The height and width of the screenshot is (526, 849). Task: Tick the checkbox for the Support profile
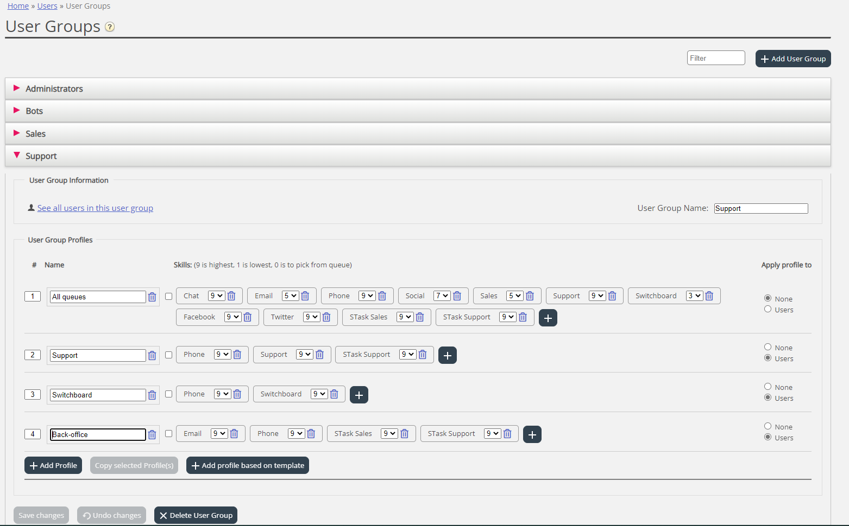[169, 355]
